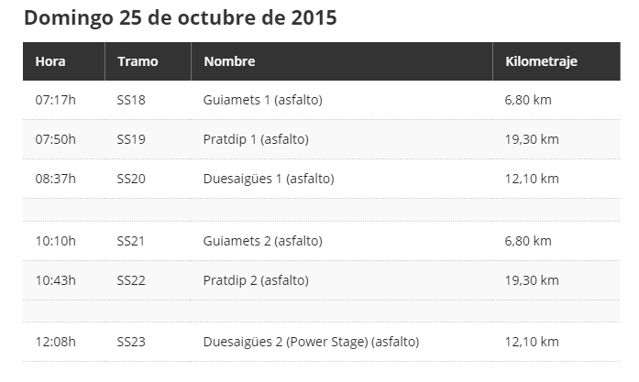Click the SS20 stage cell

click(x=131, y=179)
